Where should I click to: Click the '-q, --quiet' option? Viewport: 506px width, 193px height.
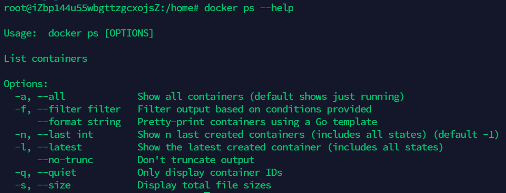pyautogui.click(x=46, y=173)
